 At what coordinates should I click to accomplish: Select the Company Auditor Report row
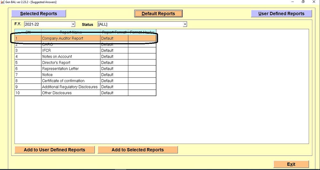pyautogui.click(x=63, y=38)
